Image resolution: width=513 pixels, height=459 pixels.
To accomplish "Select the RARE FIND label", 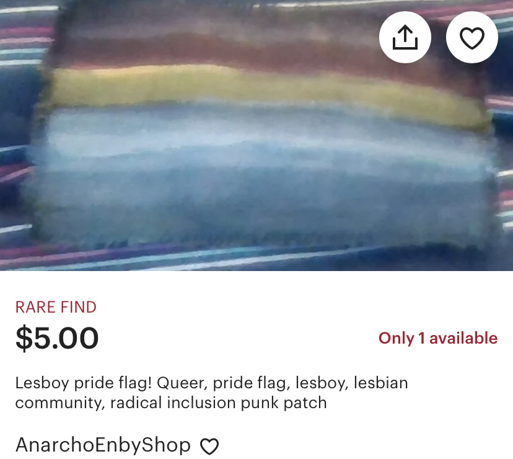I will [56, 307].
